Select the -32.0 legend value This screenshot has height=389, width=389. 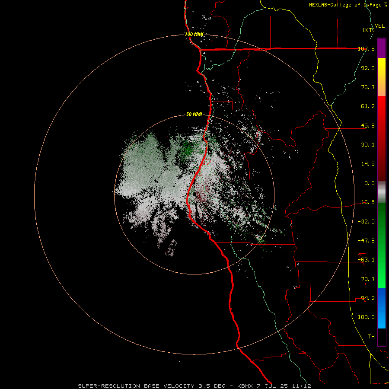pos(366,222)
